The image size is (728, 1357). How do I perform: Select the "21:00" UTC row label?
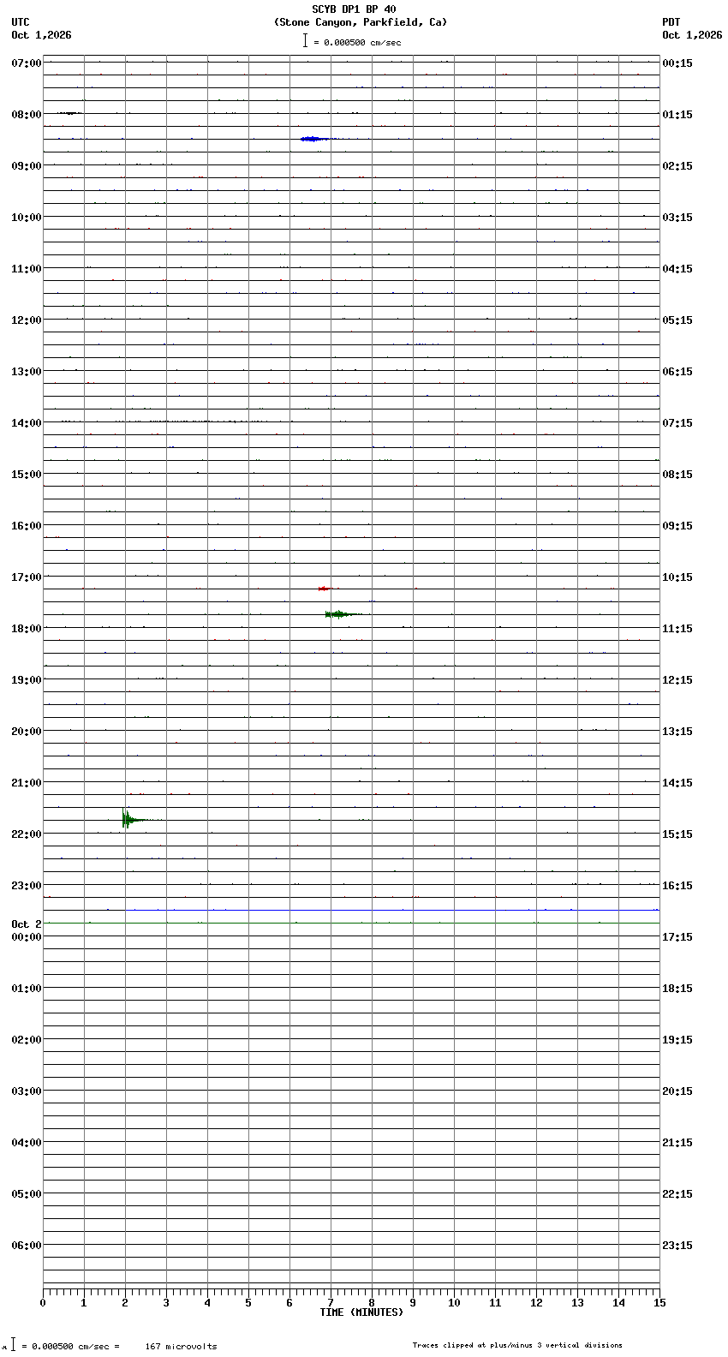[27, 783]
